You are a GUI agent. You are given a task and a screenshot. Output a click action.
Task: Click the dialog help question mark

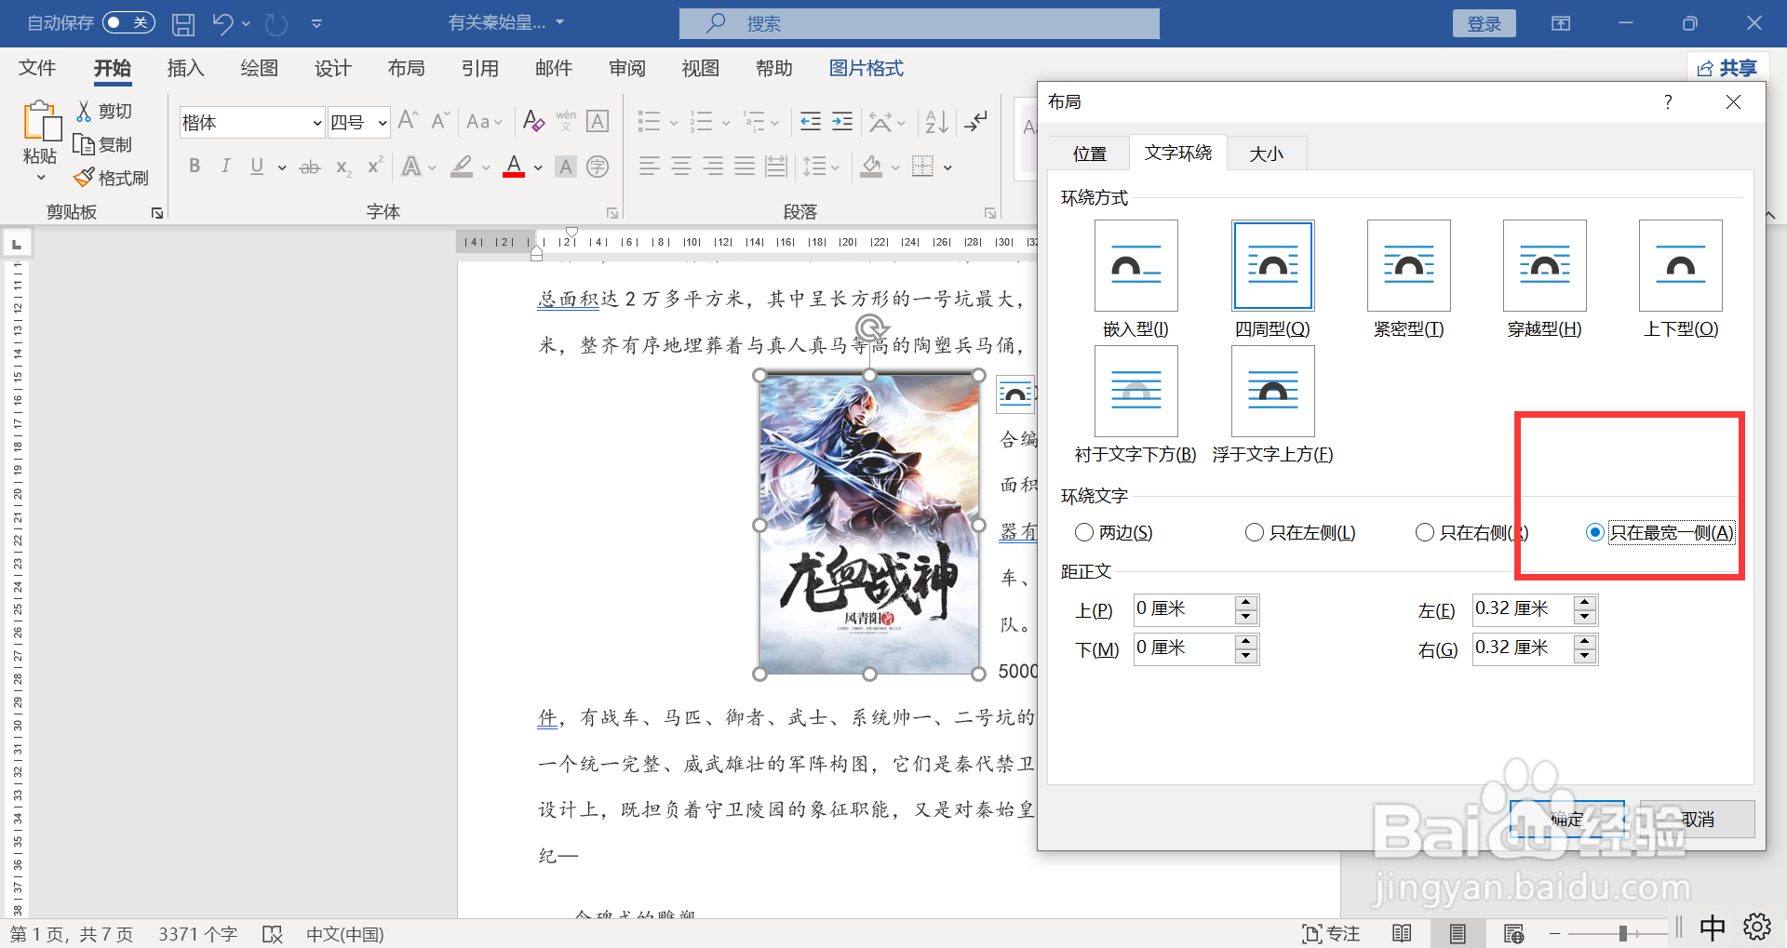(1668, 101)
